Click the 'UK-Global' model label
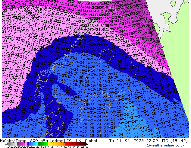This screenshot has width=191, height=148. pos(86,141)
